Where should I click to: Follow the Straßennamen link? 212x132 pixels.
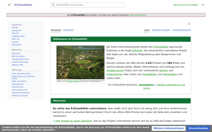click(115, 71)
